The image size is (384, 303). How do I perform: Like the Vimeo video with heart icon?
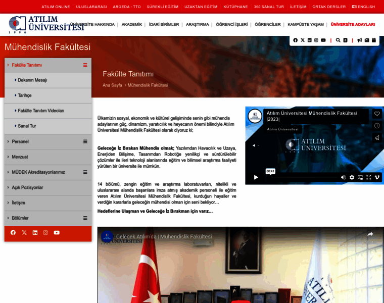[x=377, y=114]
